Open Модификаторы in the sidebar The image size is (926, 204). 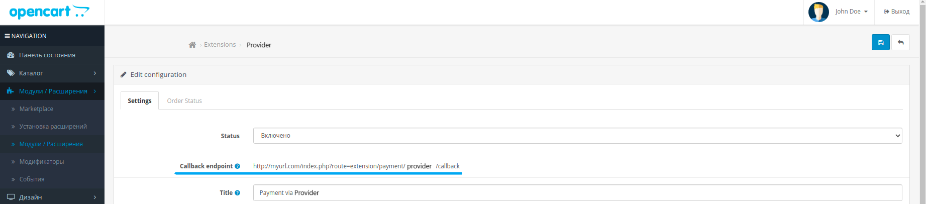coord(42,162)
